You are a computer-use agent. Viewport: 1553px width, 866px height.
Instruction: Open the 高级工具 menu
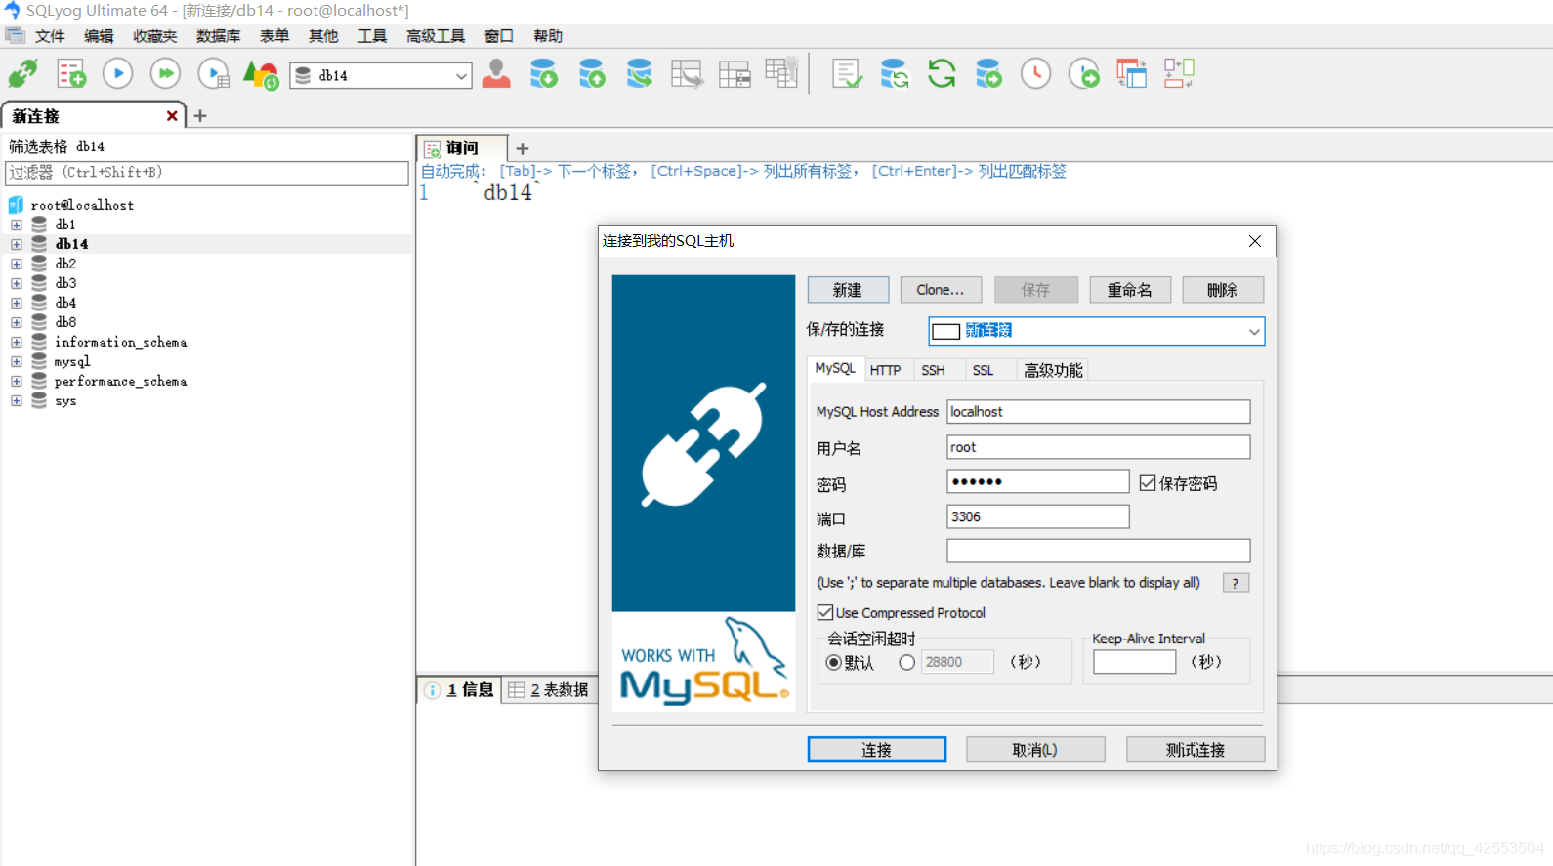436,36
